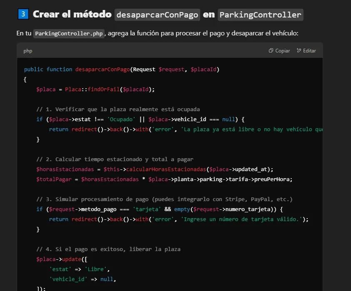351x291 pixels.
Task: Click the sentence "agrega la función para procesar el pago"
Action: [166, 33]
